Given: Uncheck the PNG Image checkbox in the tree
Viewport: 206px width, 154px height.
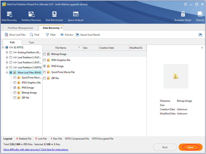Looking at the screenshot, I should click(x=15, y=88).
